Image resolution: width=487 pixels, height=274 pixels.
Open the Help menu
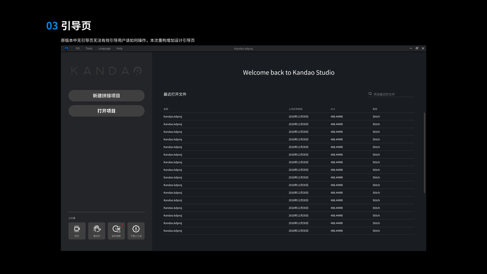[119, 48]
